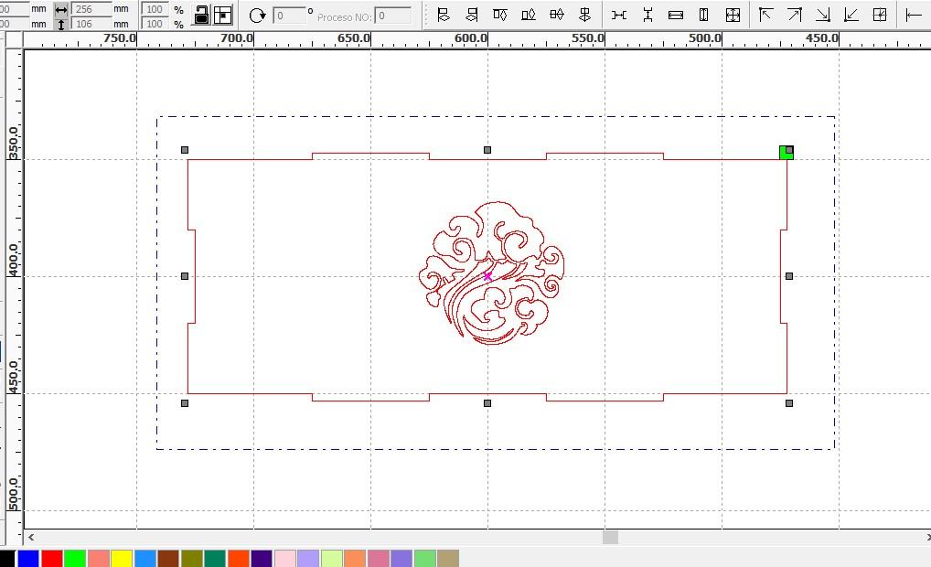Click the center on page icon
931x567 pixels.
(880, 15)
